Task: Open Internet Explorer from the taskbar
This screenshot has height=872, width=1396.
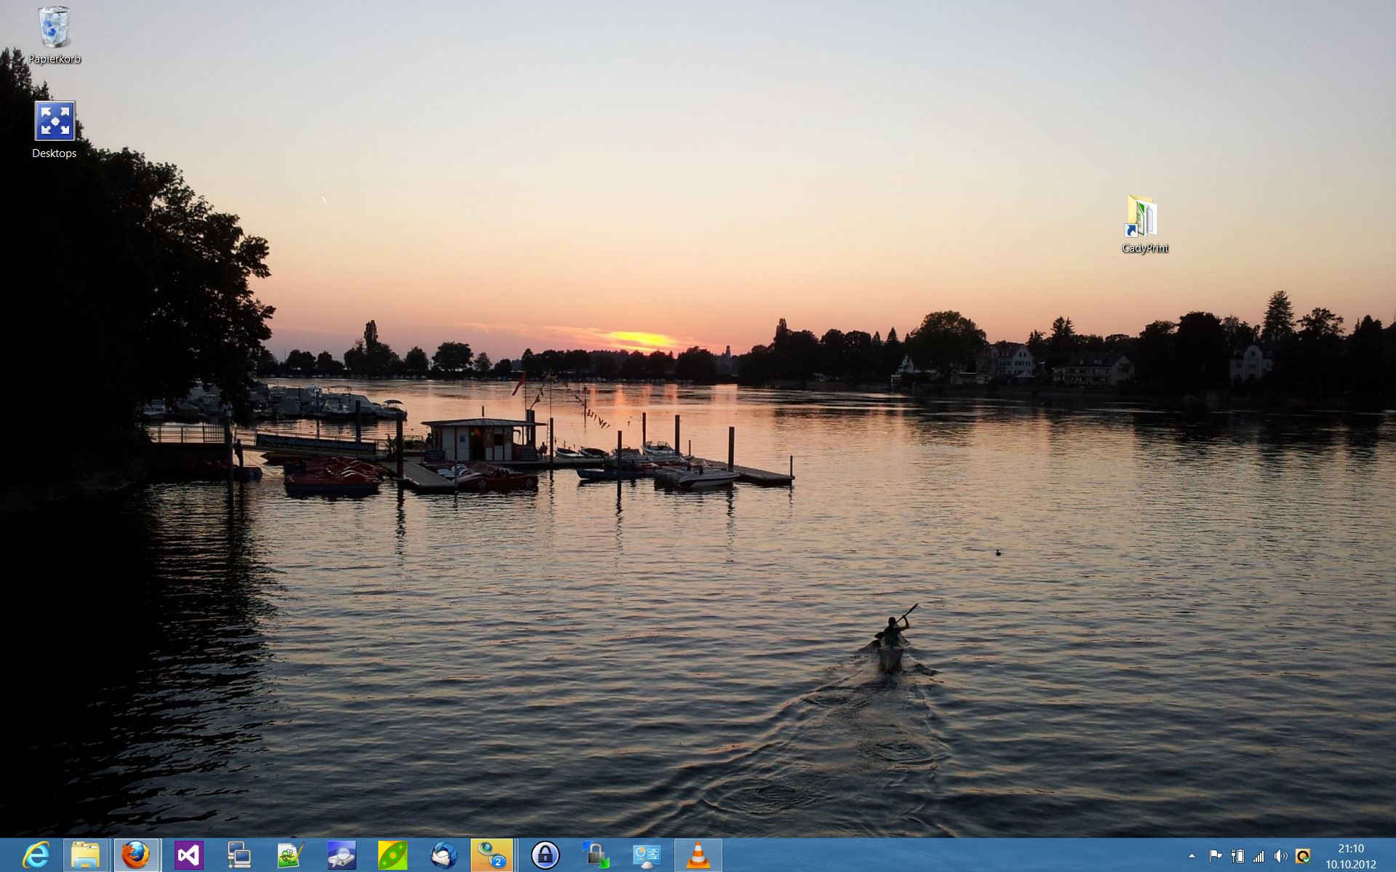Action: click(x=35, y=855)
